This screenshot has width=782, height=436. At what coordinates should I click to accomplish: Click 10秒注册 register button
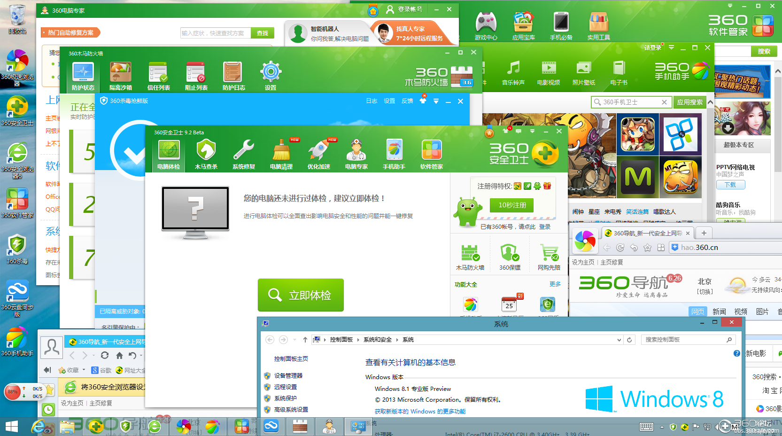[x=512, y=205]
